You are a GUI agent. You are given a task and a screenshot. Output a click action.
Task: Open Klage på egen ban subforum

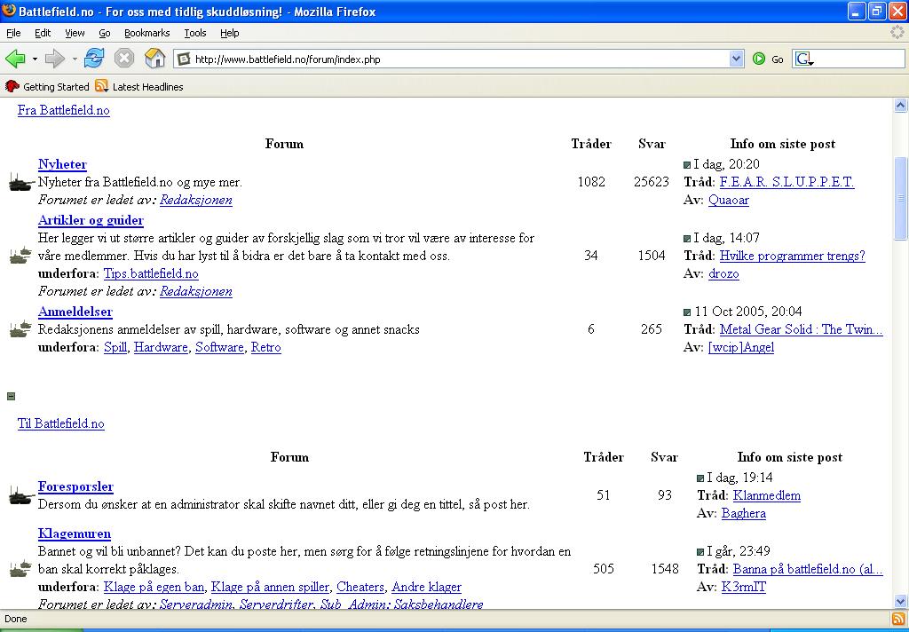coord(154,587)
